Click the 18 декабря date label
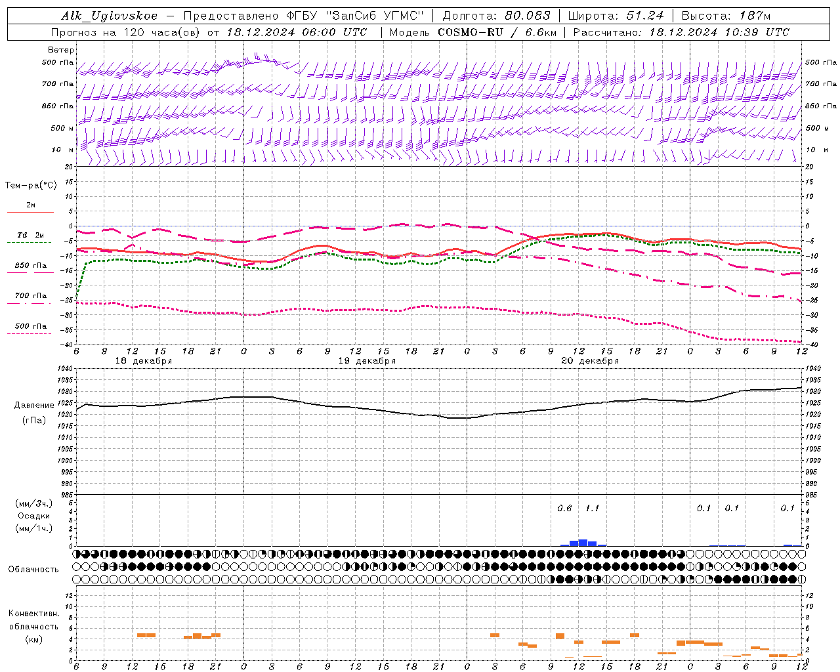Image resolution: width=840 pixels, height=672 pixels. point(144,361)
